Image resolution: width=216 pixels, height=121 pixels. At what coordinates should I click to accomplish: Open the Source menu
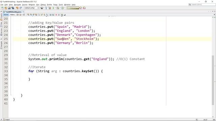click(25, 5)
